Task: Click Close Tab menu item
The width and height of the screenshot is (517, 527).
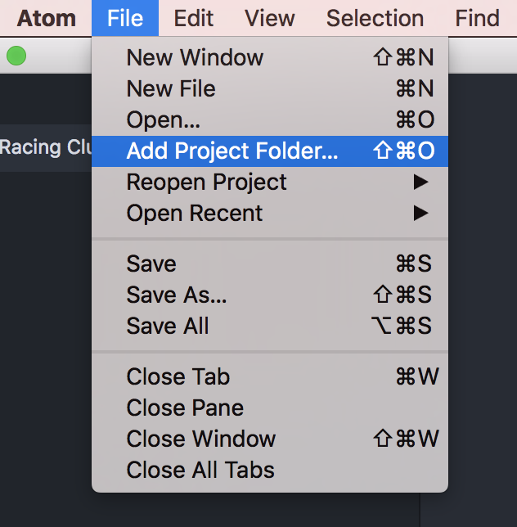Action: 178,376
